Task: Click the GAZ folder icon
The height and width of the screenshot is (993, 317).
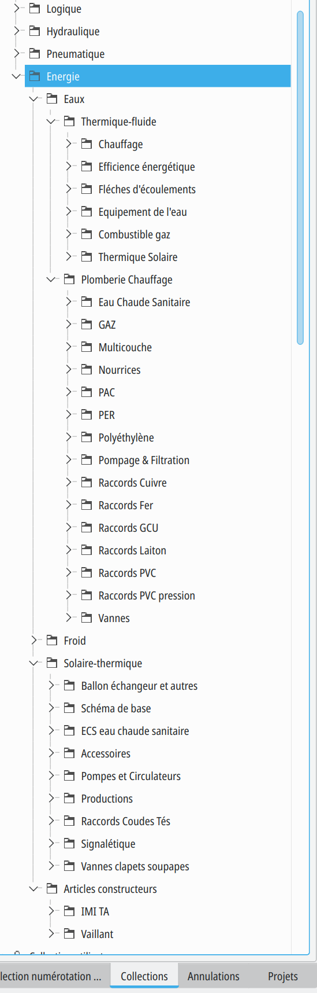Action: [87, 325]
